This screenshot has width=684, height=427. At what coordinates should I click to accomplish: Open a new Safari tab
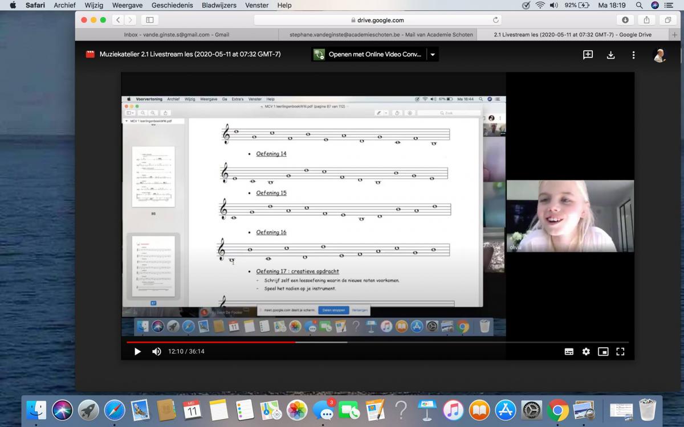point(675,35)
